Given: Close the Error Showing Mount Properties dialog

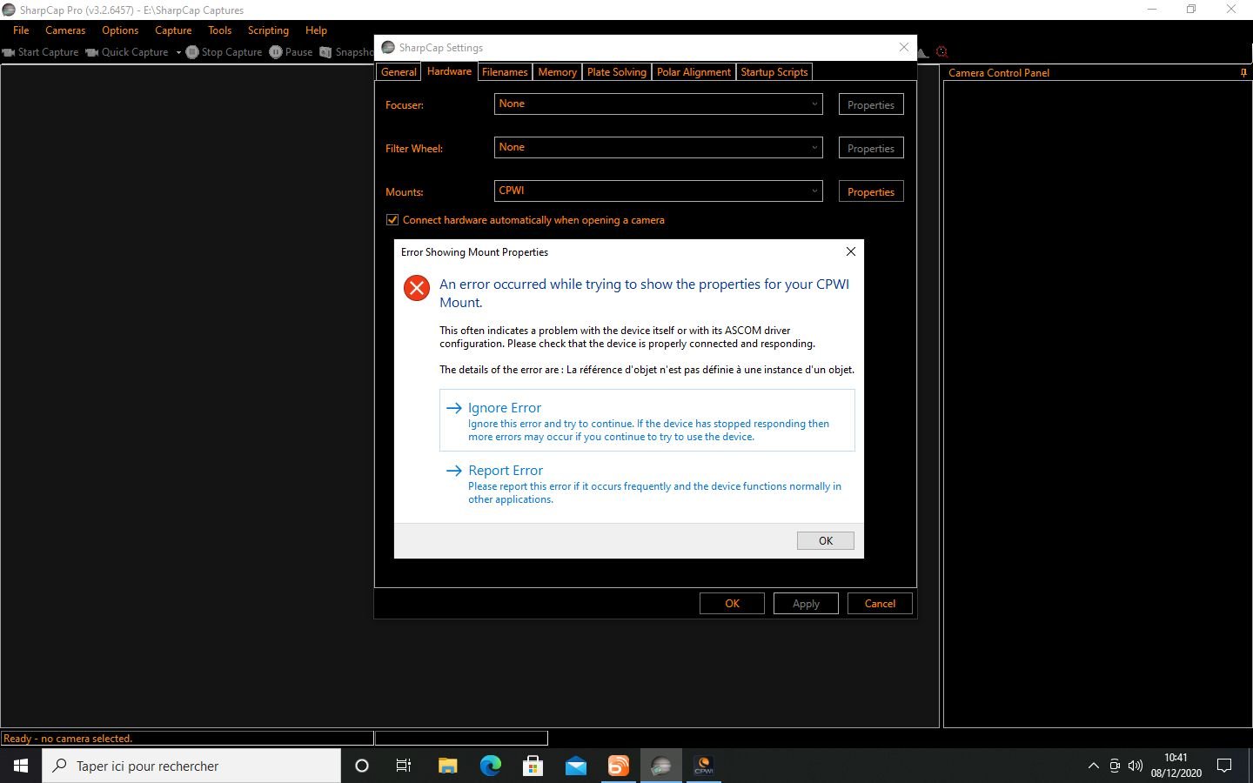Looking at the screenshot, I should click(851, 251).
